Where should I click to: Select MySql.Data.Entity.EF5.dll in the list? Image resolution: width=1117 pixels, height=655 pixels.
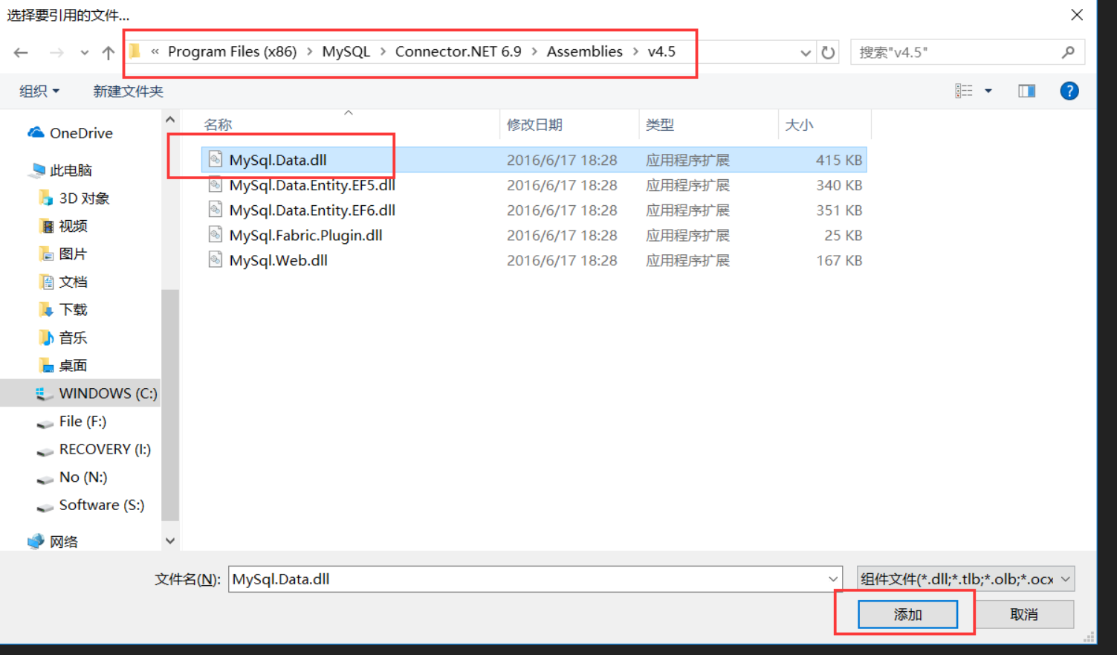tap(534, 185)
